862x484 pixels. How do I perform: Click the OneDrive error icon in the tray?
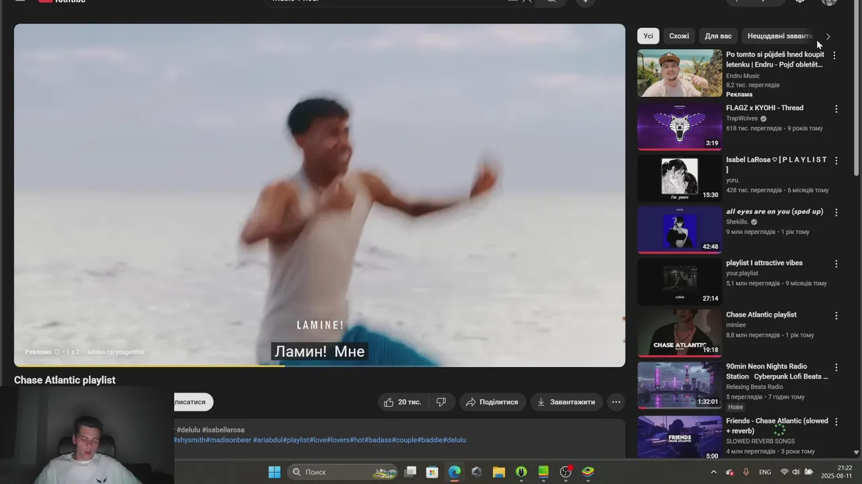click(x=730, y=472)
